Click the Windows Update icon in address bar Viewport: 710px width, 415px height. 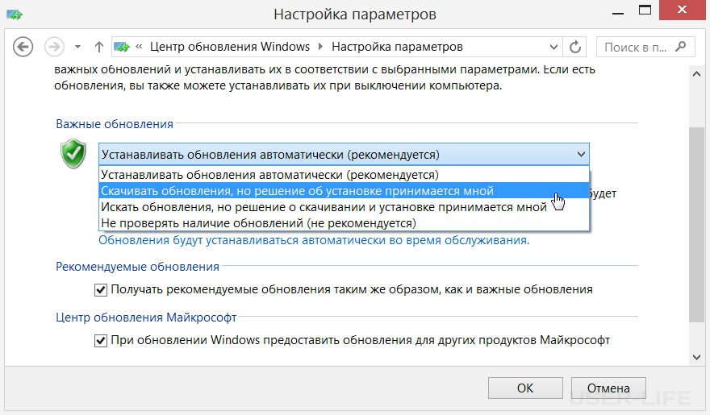[x=122, y=47]
